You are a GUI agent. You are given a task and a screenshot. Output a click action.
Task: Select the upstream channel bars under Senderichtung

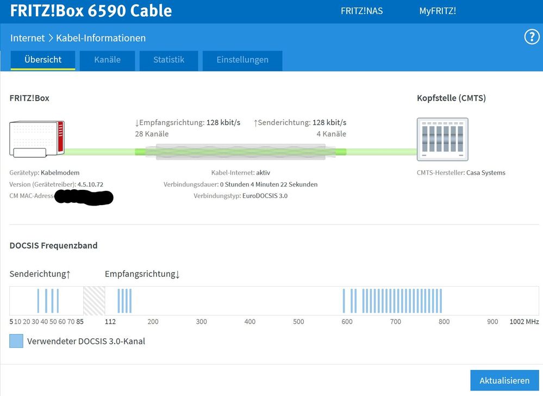tap(48, 301)
